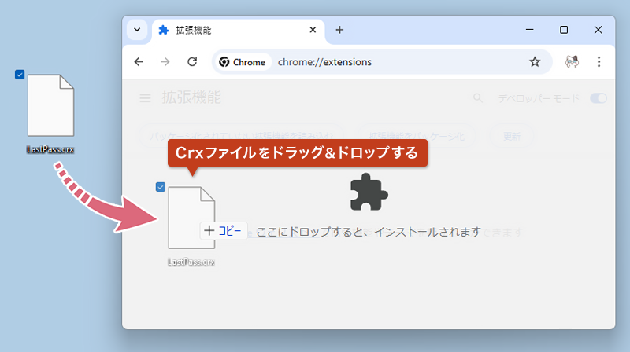Click the Chrome site info chip

coord(243,62)
